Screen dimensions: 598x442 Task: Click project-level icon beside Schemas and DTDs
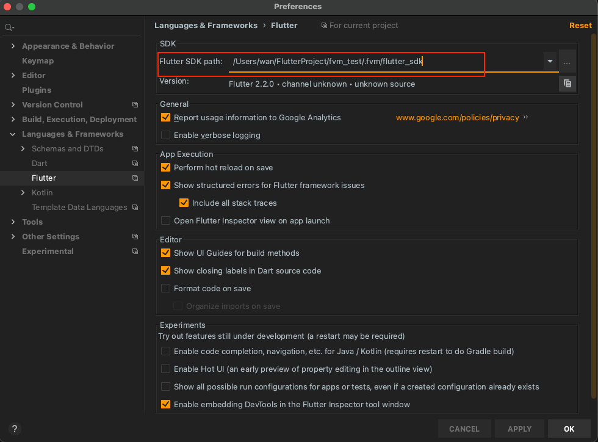coord(135,148)
